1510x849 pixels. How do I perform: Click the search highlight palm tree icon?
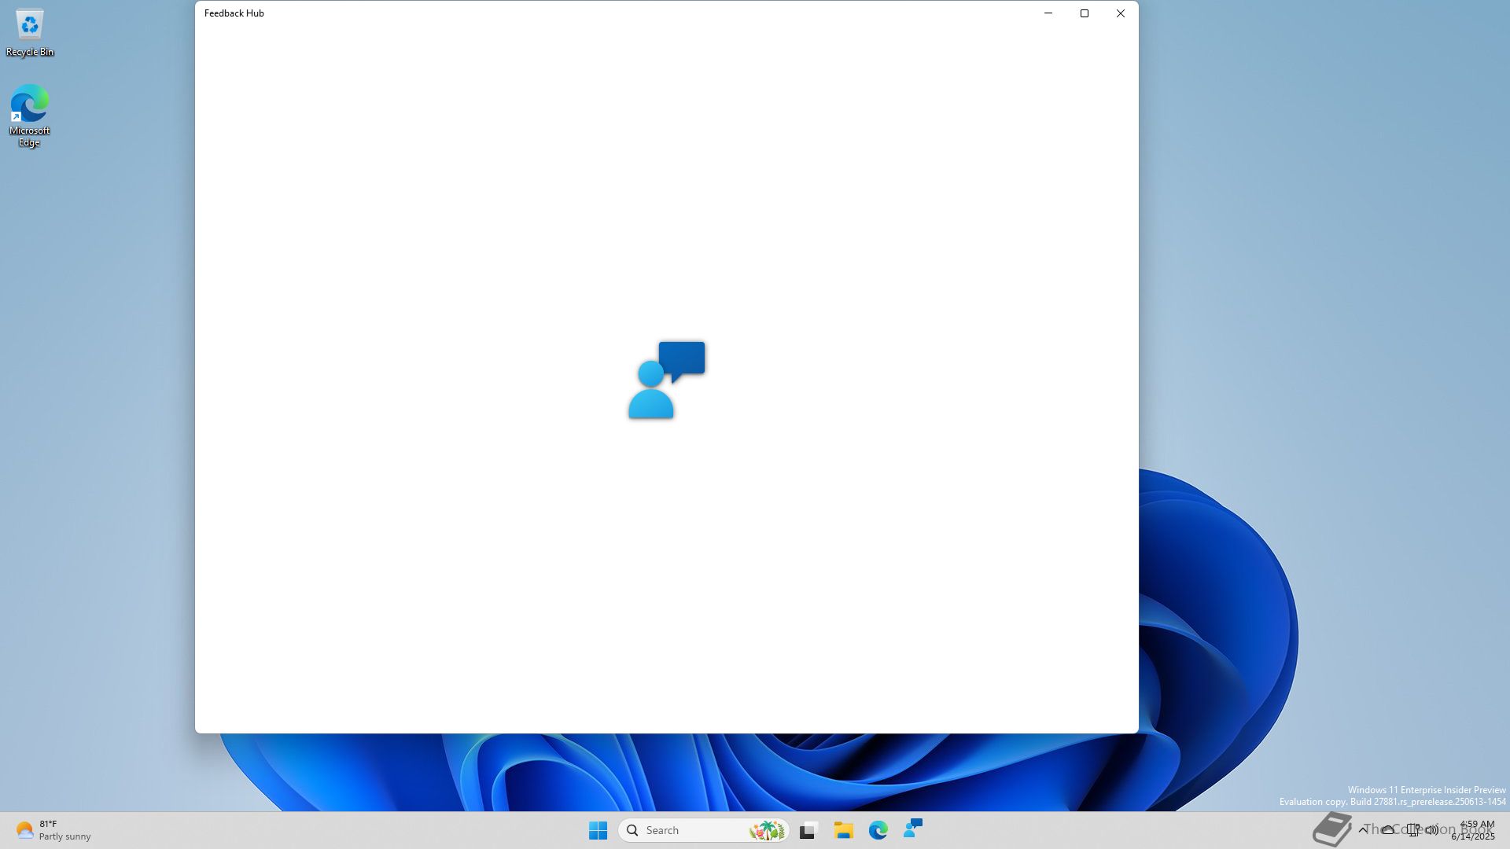[x=766, y=830]
